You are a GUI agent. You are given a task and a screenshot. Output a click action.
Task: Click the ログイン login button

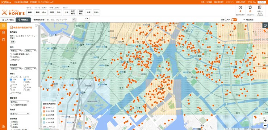point(262,2)
